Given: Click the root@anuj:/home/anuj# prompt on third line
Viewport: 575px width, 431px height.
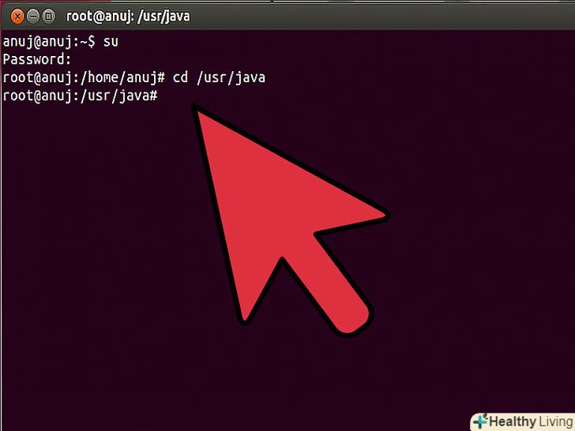Looking at the screenshot, I should [x=84, y=77].
